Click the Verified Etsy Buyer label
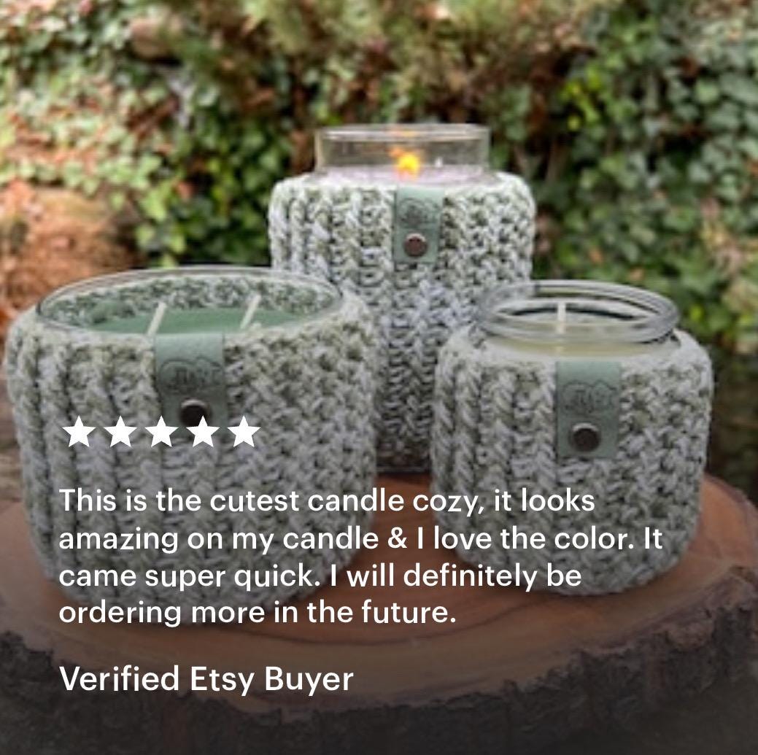The image size is (758, 755). pyautogui.click(x=206, y=679)
